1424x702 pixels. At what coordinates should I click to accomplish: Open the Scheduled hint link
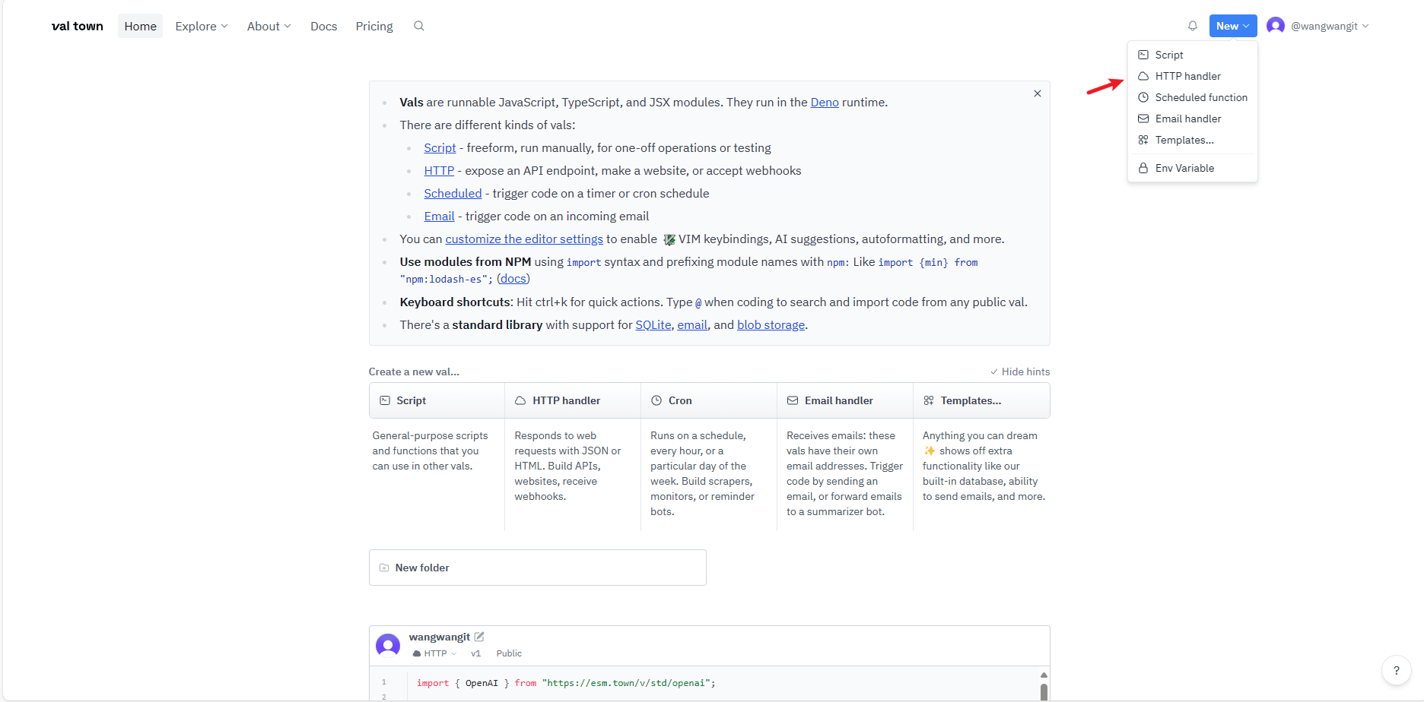[x=453, y=193]
